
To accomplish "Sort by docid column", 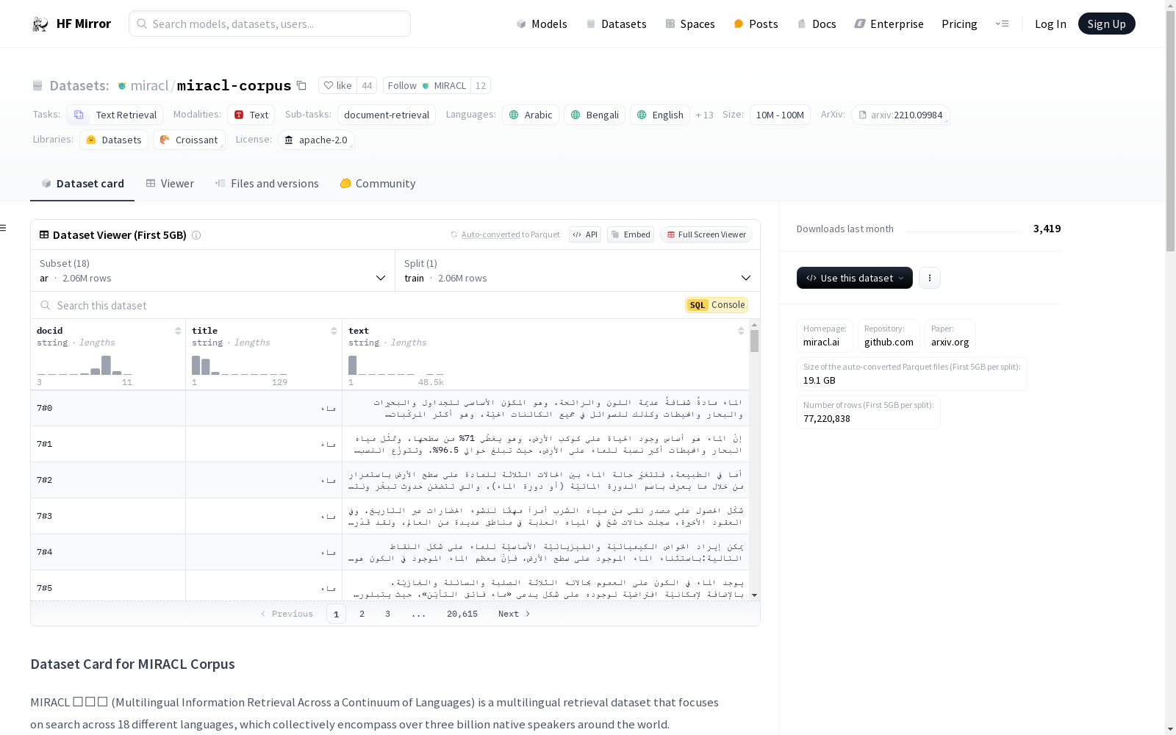I will 178,331.
